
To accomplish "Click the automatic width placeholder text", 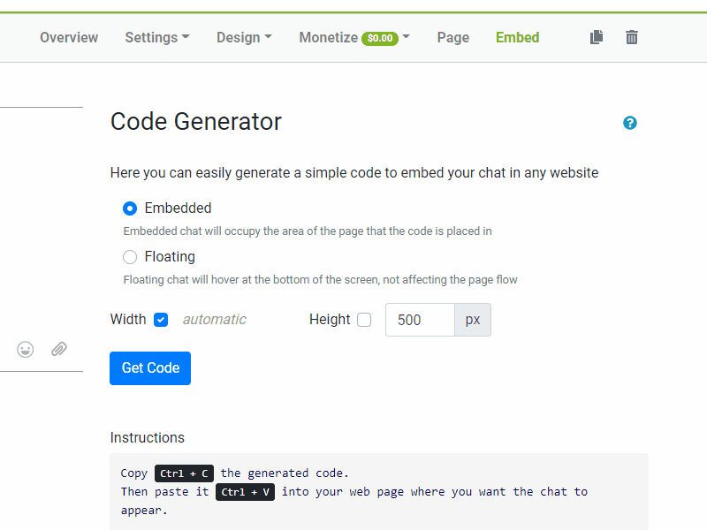I will tap(215, 320).
